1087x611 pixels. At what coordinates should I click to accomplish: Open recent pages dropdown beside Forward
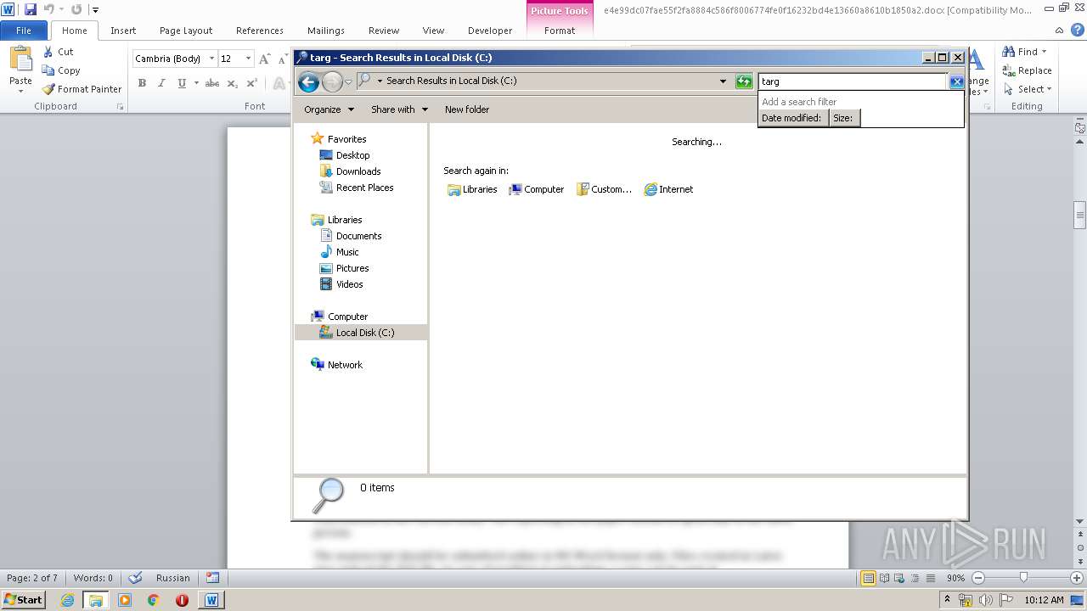point(348,82)
